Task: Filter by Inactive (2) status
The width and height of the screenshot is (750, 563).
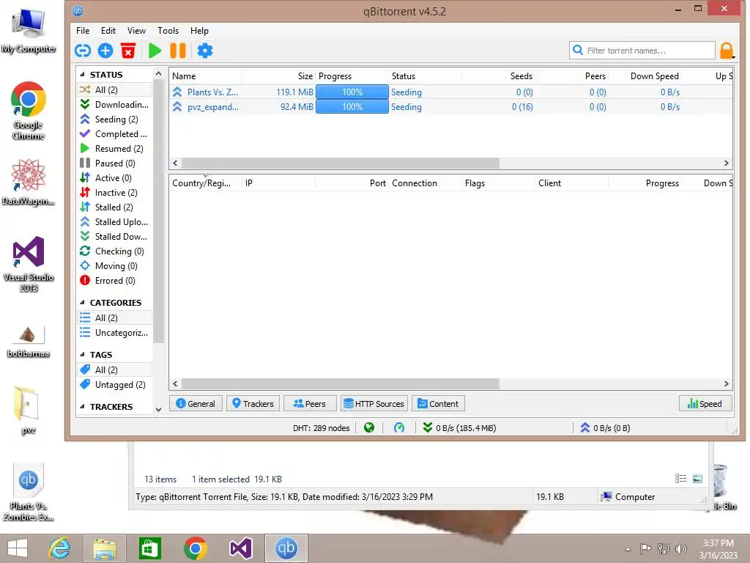Action: click(x=114, y=193)
